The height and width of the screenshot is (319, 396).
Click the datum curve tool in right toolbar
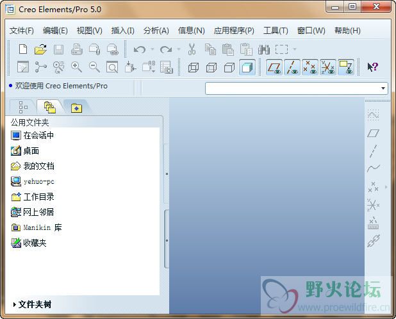[x=374, y=168]
